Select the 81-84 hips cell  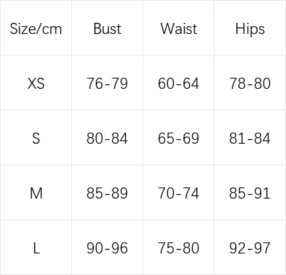point(250,138)
